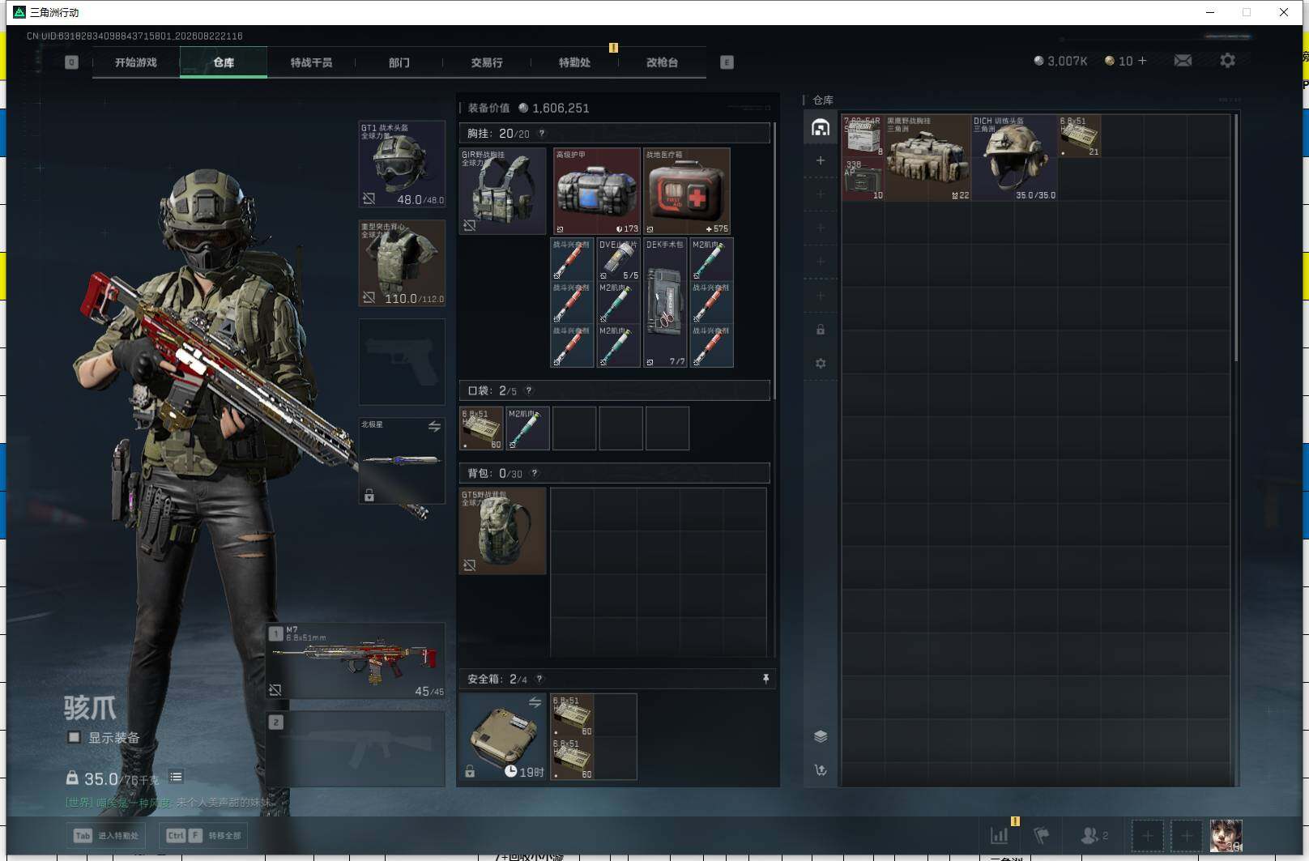Viewport: 1309px width, 861px height.
Task: Click the unequip icon on 重型突击背心
Action: 369,297
